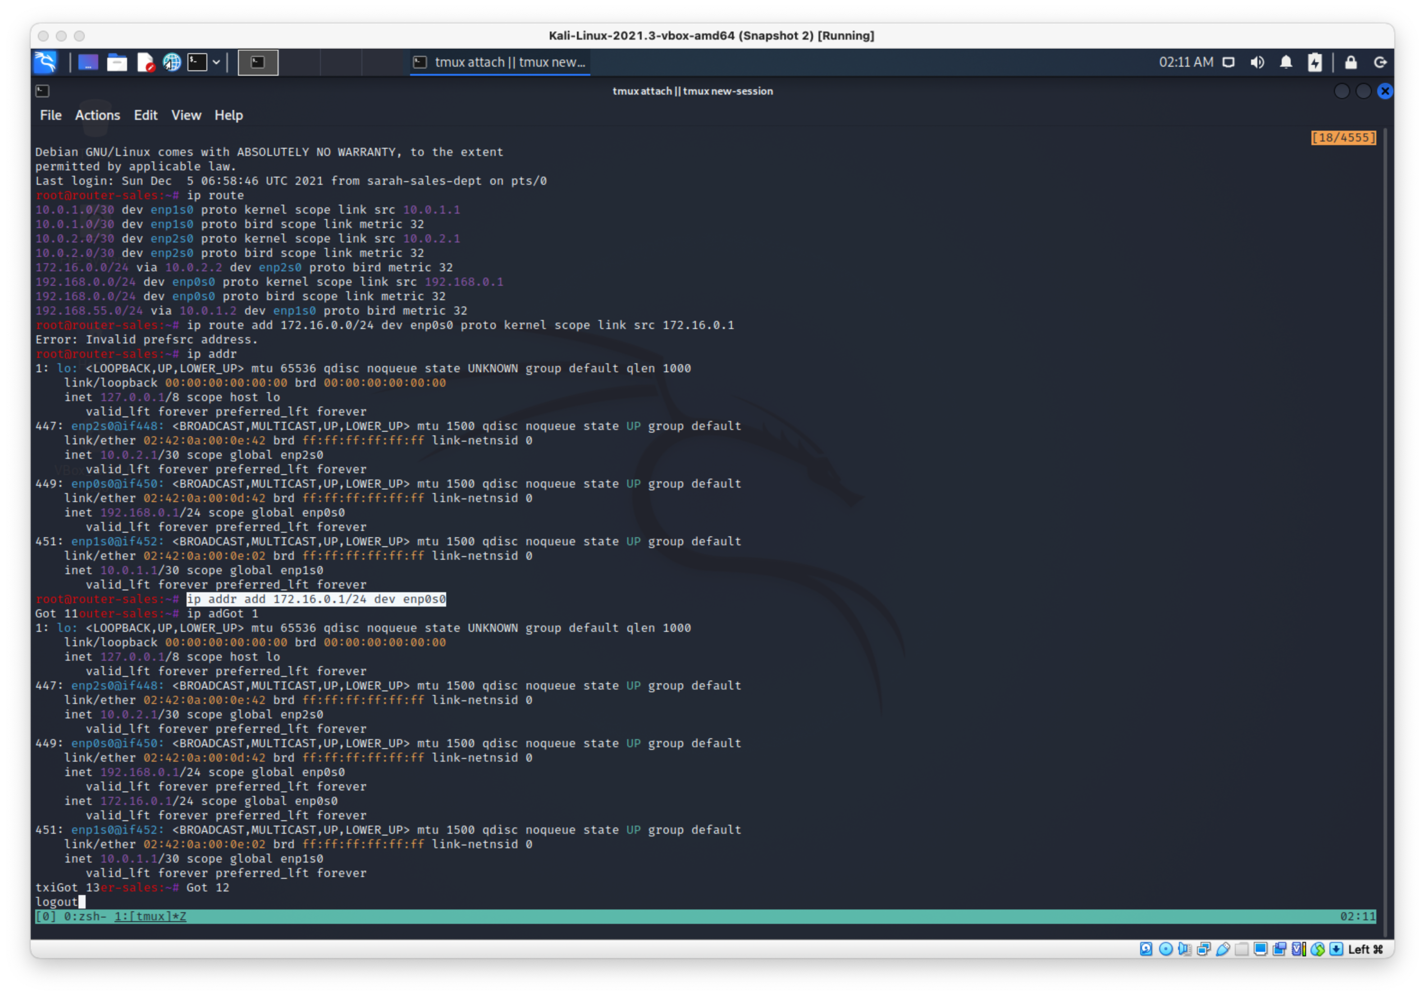Open VirtualBox audio settings indicator
Screen dimensions: 1425x996
(x=1184, y=949)
